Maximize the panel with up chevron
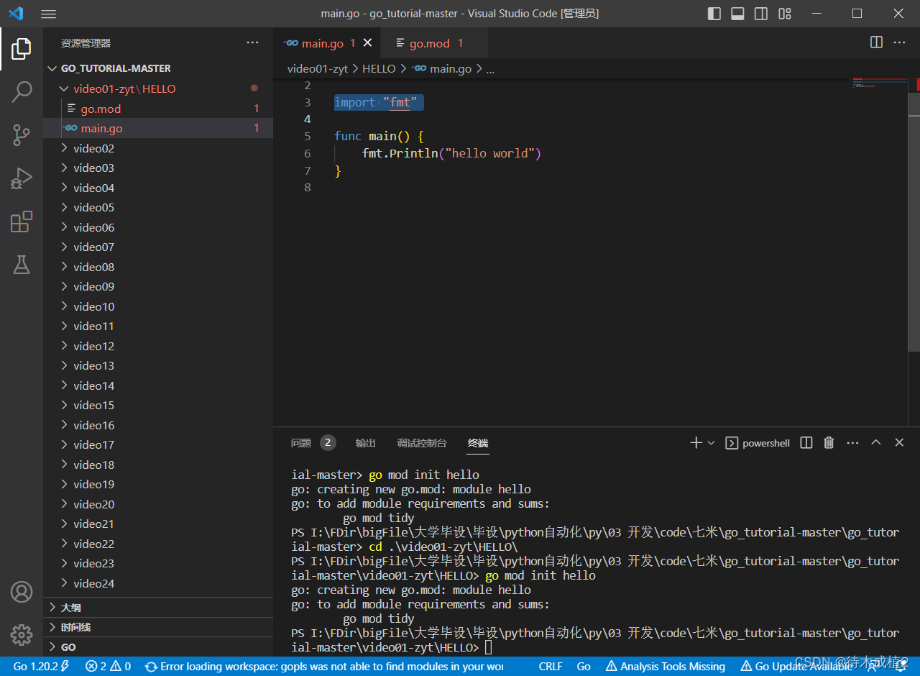920x676 pixels. (876, 443)
